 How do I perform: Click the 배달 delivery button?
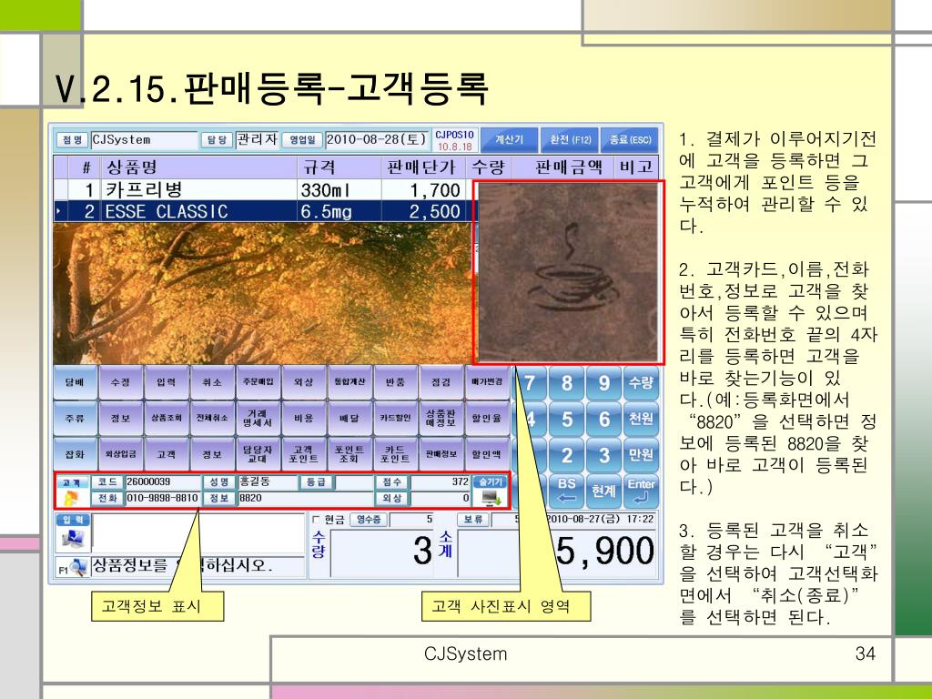point(349,419)
